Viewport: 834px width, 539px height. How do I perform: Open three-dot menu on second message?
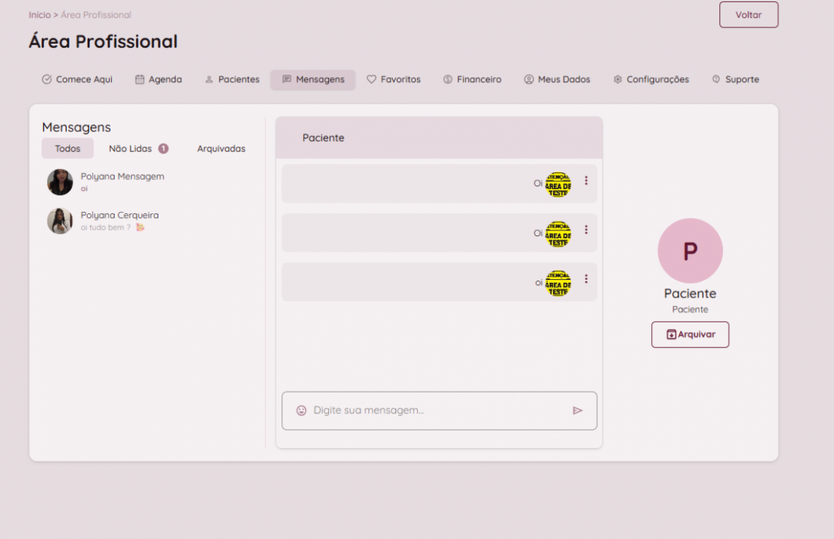click(586, 230)
